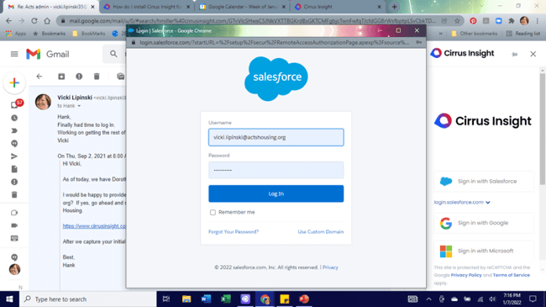Open Pinterest extension icon in Chrome
Screen dimensions: 546x307
[x=473, y=21]
